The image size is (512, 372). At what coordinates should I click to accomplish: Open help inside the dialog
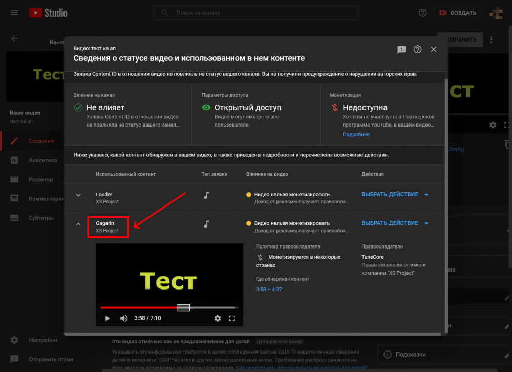point(417,49)
